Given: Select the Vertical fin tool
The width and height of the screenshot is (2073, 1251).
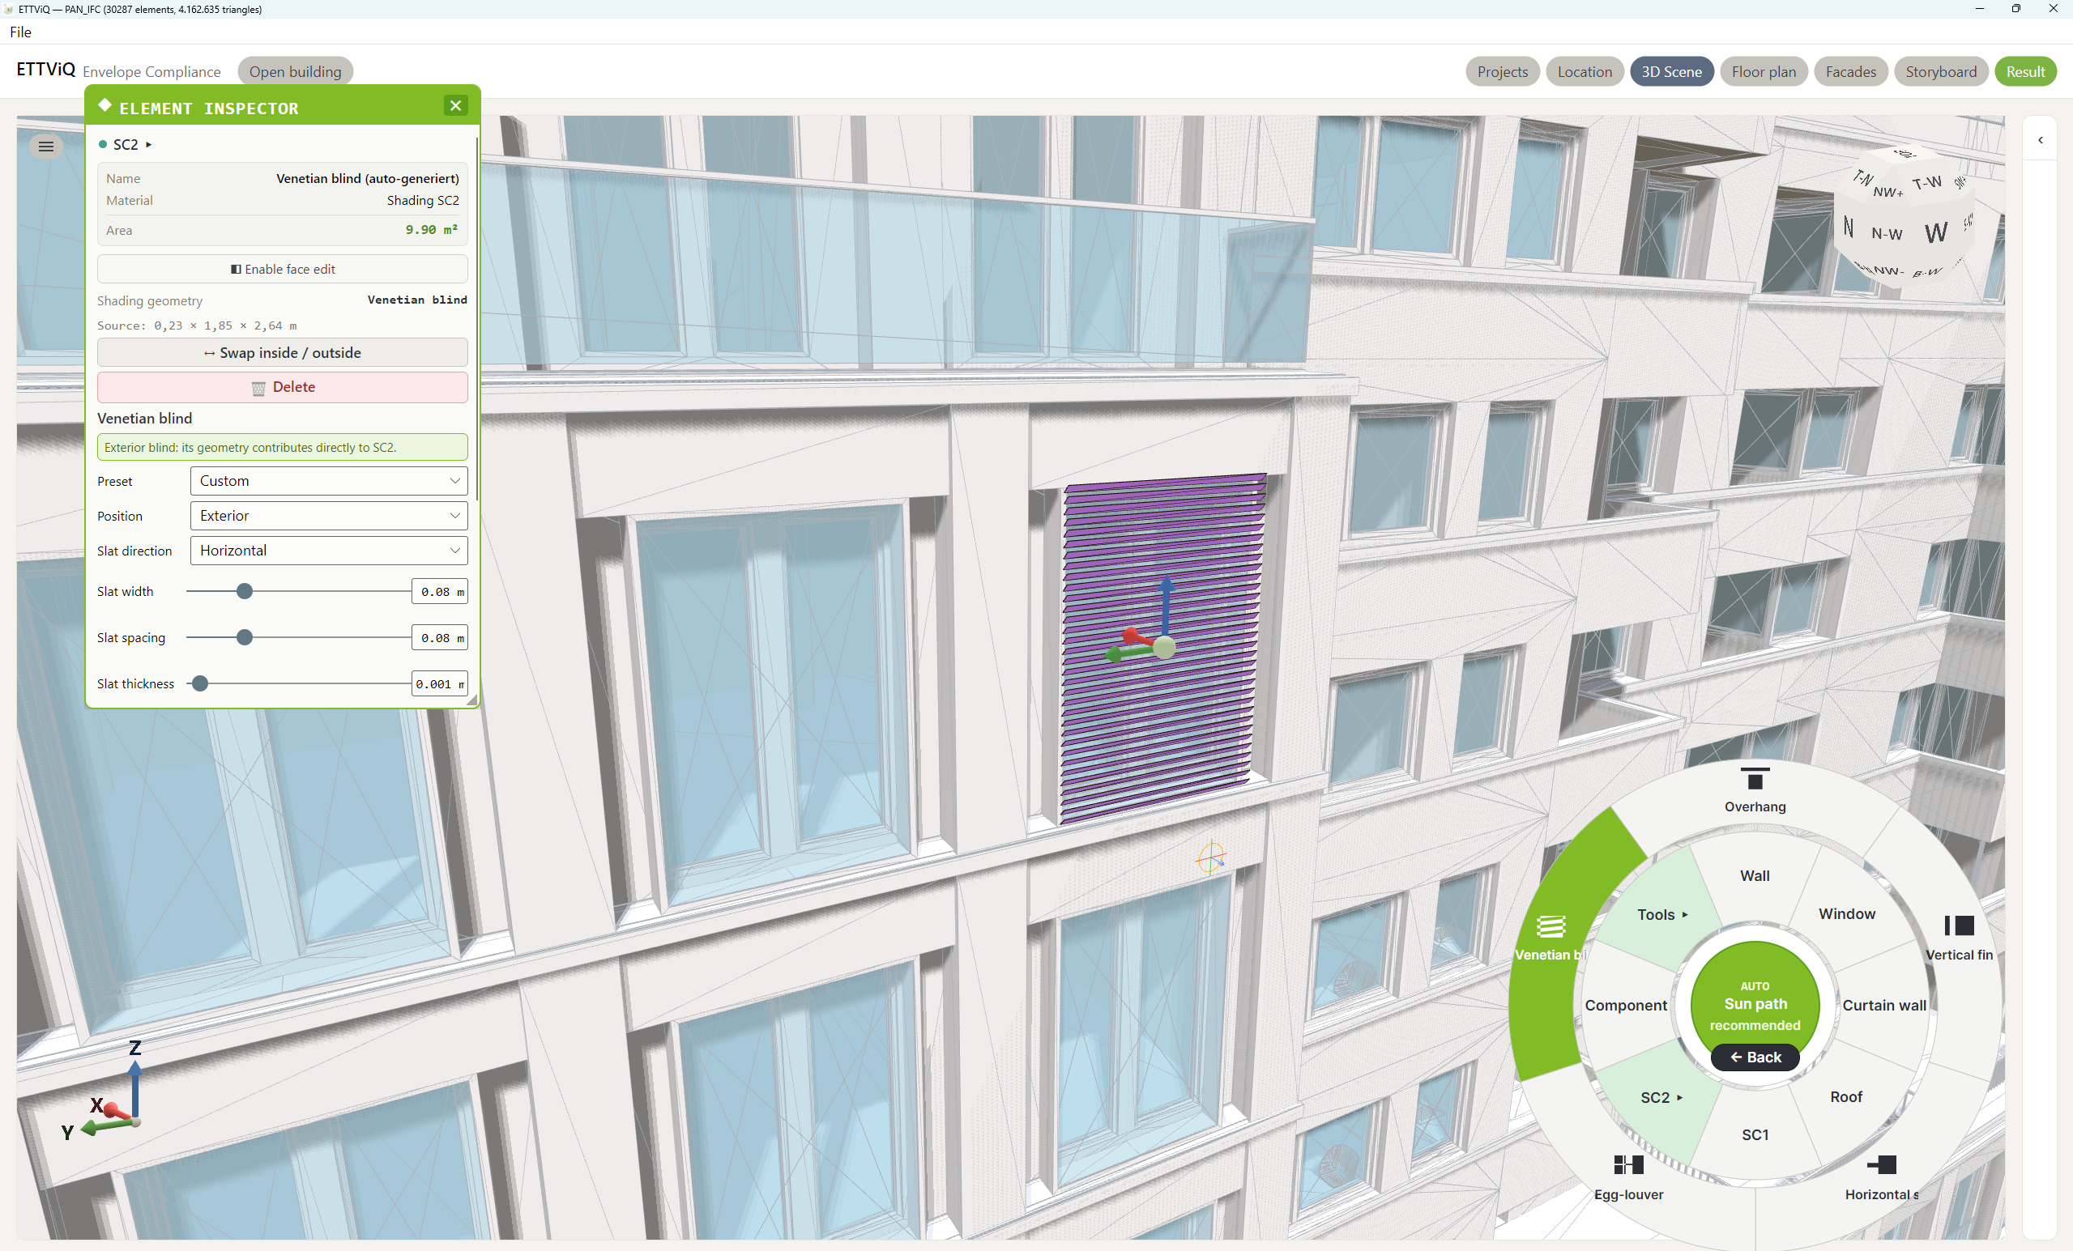Looking at the screenshot, I should point(1960,938).
